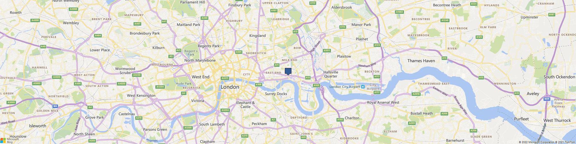Click the London city label

pos(230,87)
